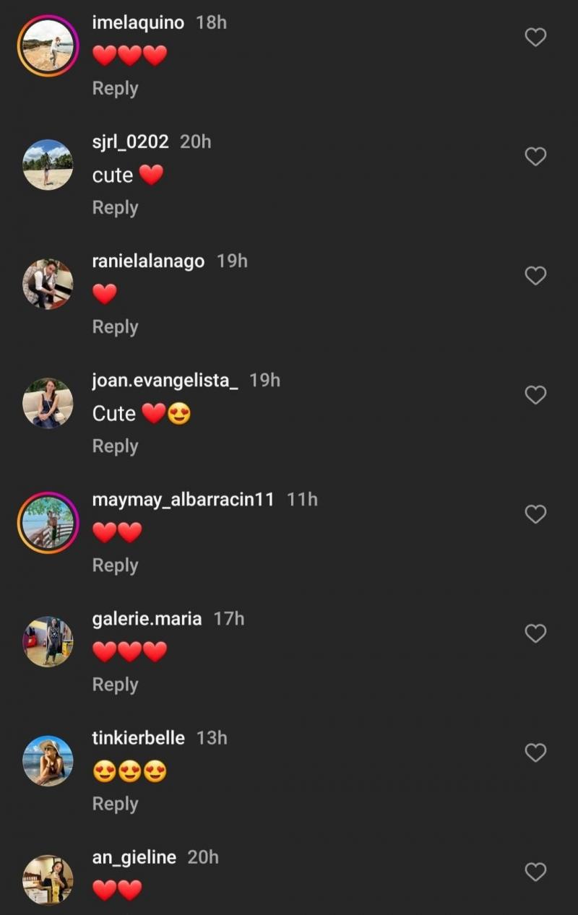The image size is (578, 915).
Task: Like ranielalanago's heart comment
Action: click(x=535, y=276)
